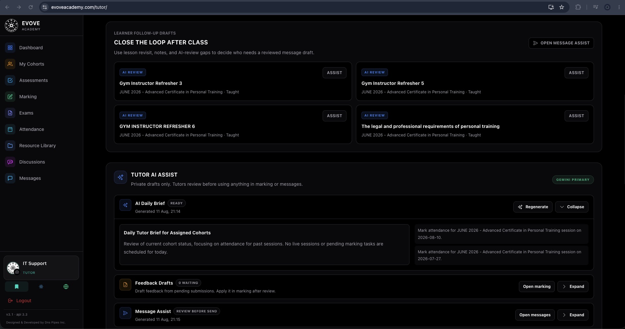Click the AI Daily Brief sparkle icon
This screenshot has height=329, width=625.
(125, 205)
